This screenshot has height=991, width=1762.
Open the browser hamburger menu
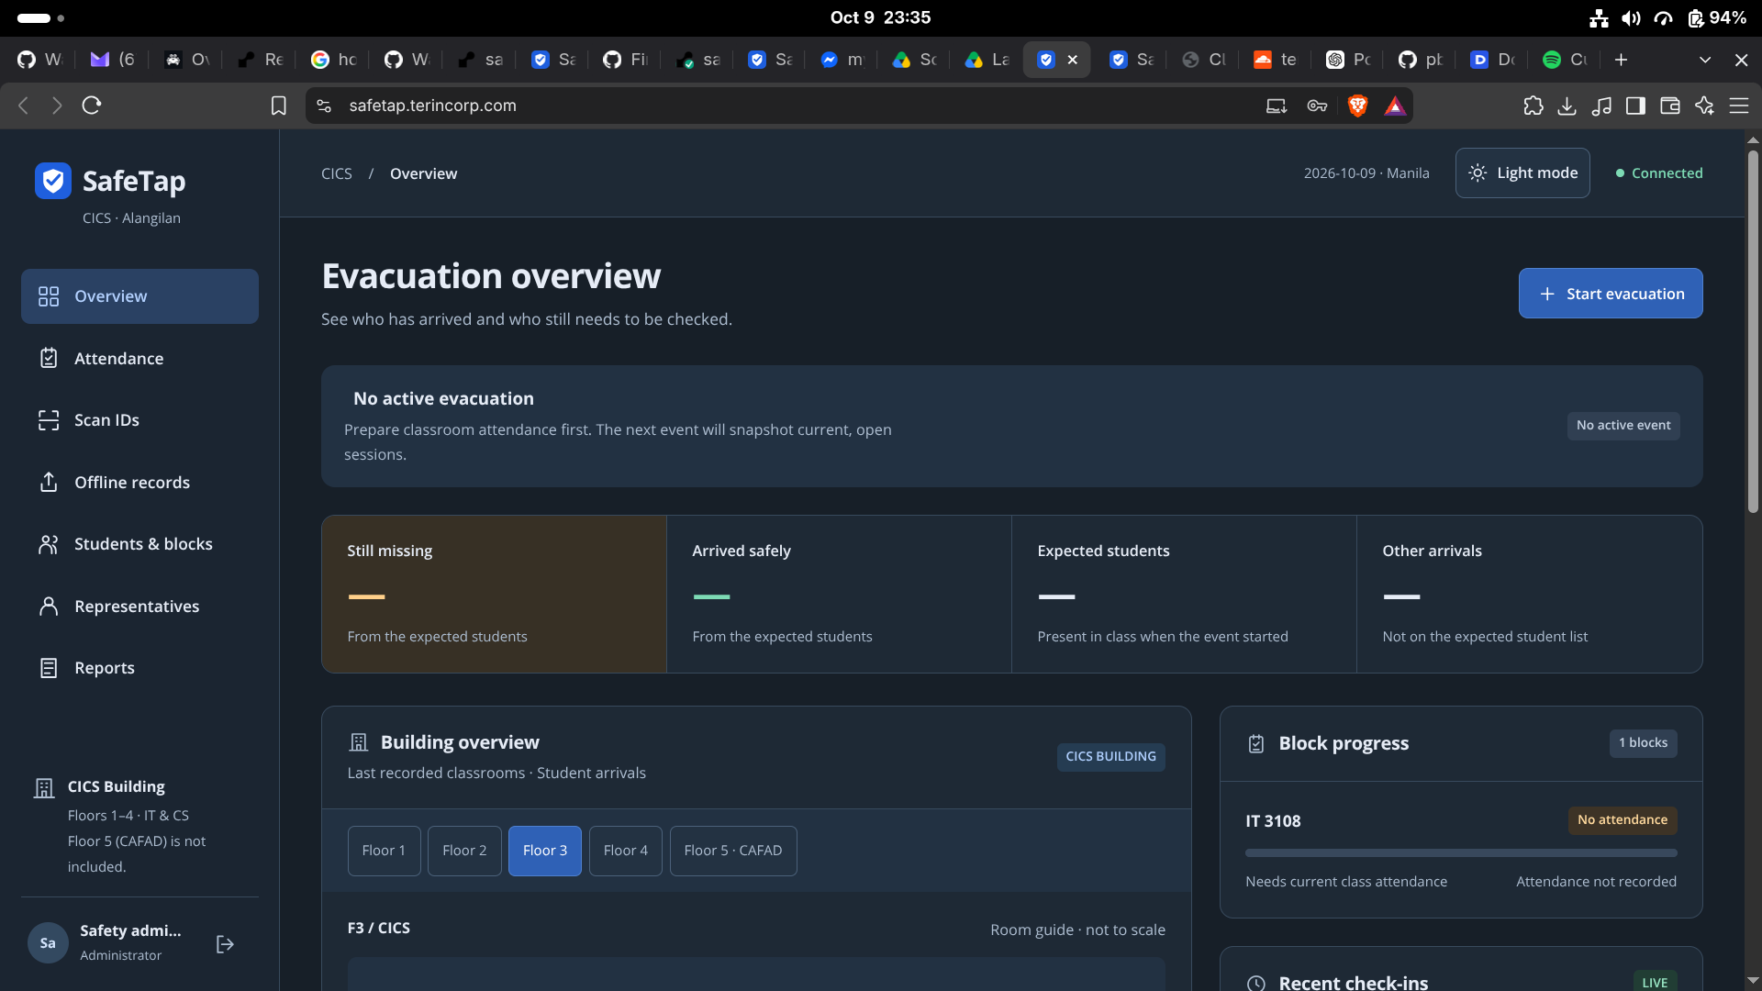click(x=1739, y=106)
